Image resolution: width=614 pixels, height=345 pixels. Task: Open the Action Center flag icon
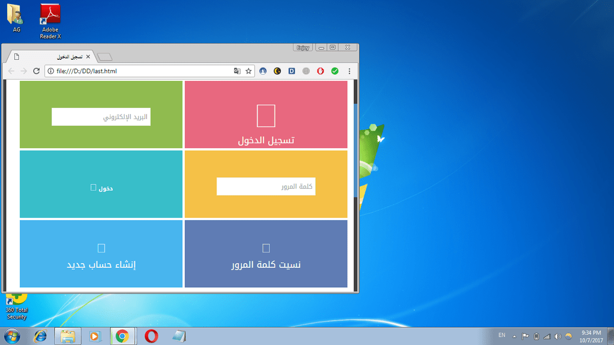click(x=525, y=336)
